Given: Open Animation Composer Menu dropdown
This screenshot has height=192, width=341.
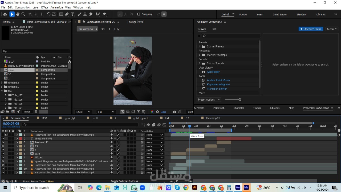Looking at the screenshot, I should (x=332, y=29).
